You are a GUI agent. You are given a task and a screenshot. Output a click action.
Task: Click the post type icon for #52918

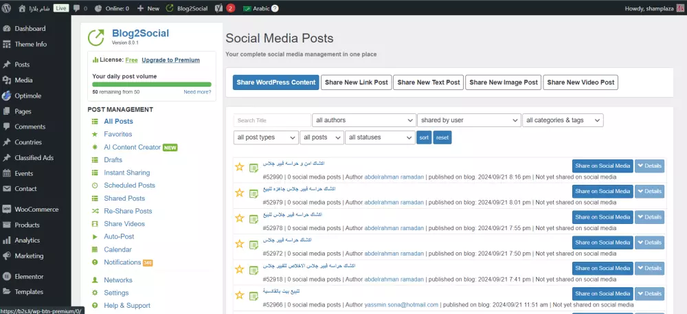[254, 270]
